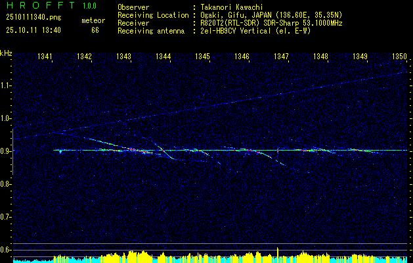This screenshot has height=263, width=413.
Task: Click location Ogaki, Gifu, JAPAN text
Action: (x=271, y=15)
